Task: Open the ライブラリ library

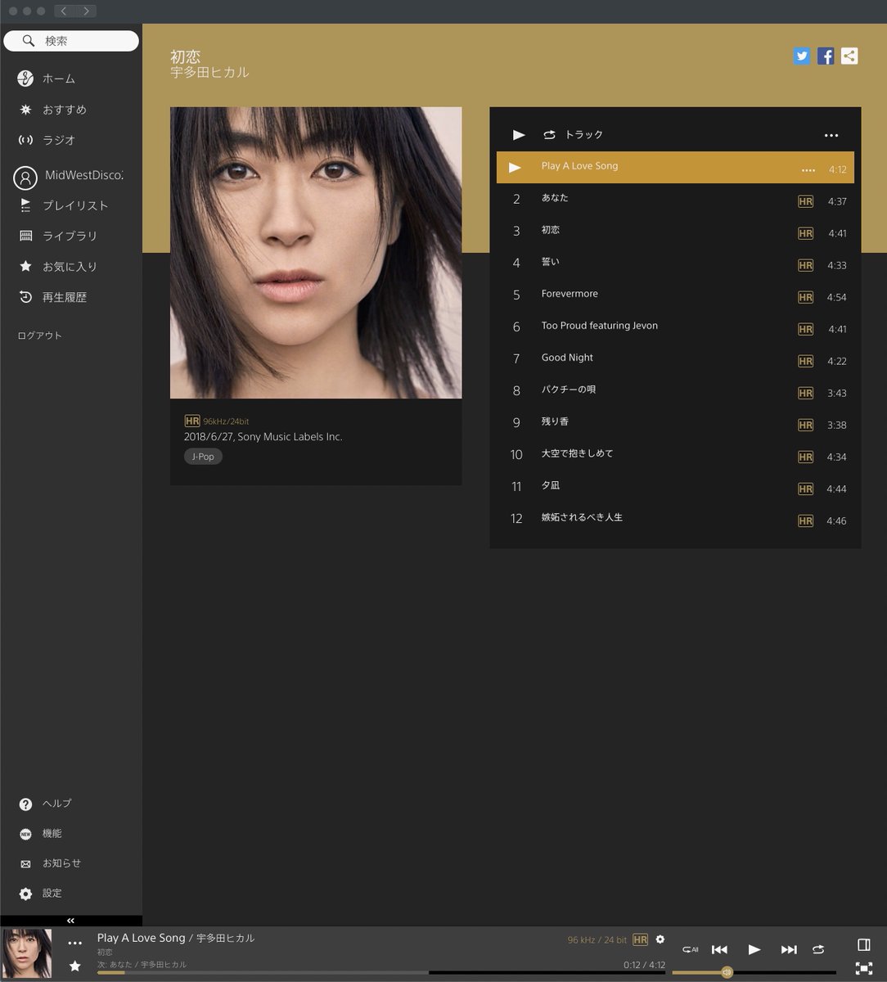Action: pyautogui.click(x=58, y=236)
